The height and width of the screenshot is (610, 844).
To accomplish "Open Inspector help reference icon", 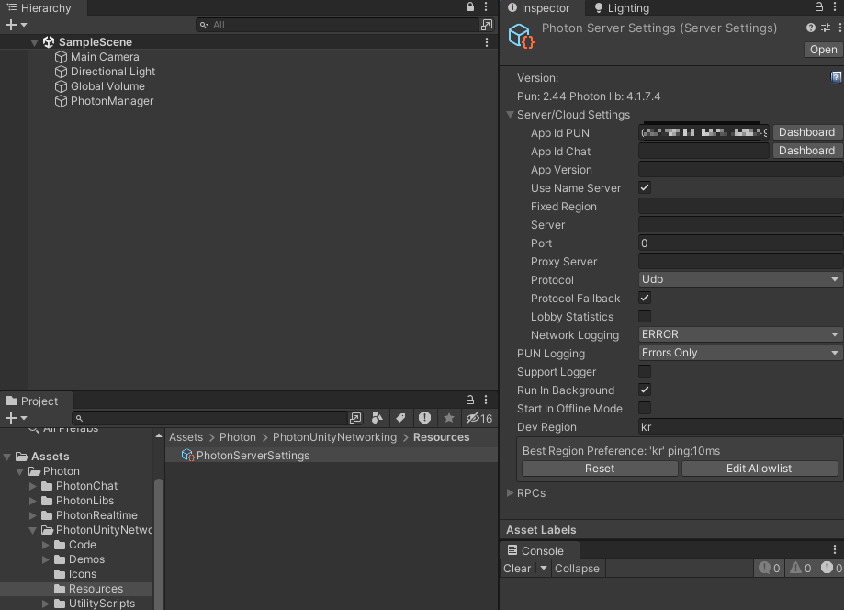I will 811,28.
